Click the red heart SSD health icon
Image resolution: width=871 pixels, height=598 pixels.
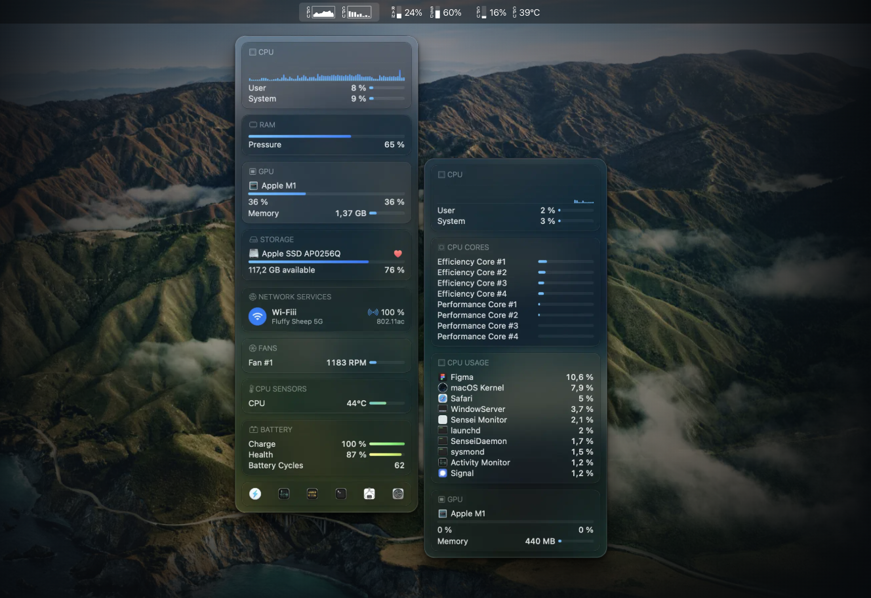click(x=397, y=253)
